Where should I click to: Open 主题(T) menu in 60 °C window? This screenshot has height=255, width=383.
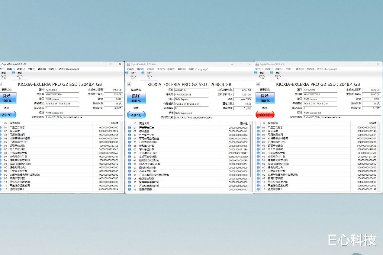(x=289, y=69)
